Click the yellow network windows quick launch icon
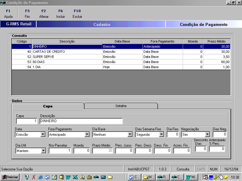This screenshot has height=181, width=242. pyautogui.click(x=61, y=177)
